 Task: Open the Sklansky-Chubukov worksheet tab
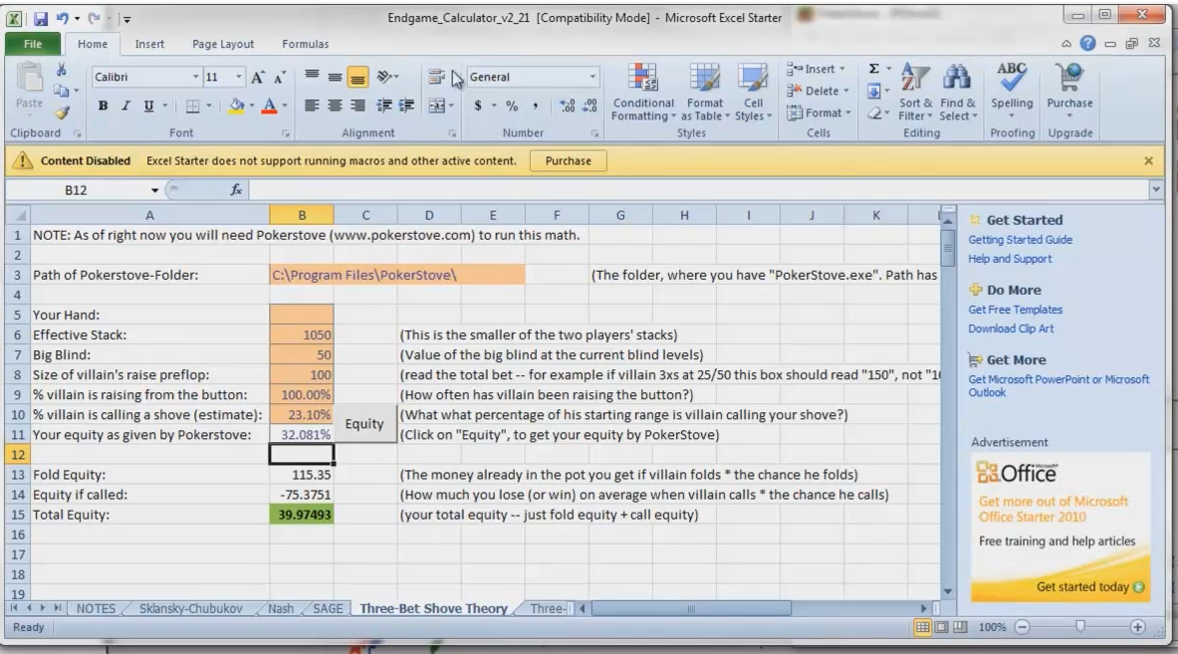(191, 609)
